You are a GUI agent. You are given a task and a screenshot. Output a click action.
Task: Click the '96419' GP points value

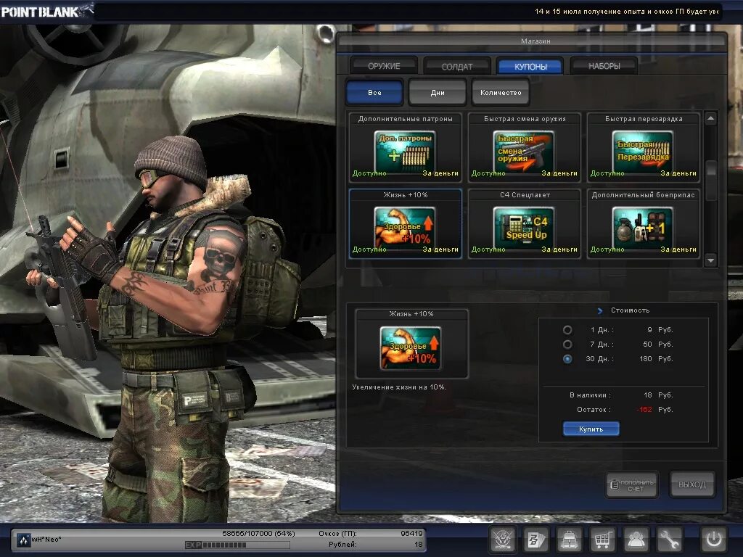411,533
